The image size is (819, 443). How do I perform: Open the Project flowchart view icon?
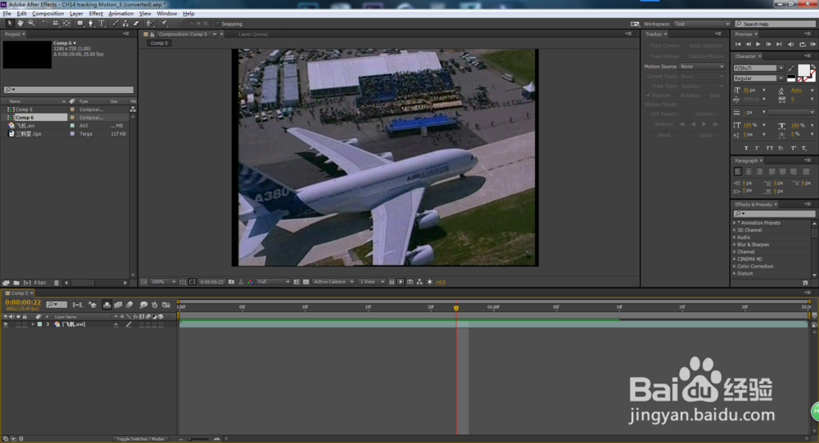click(x=133, y=110)
